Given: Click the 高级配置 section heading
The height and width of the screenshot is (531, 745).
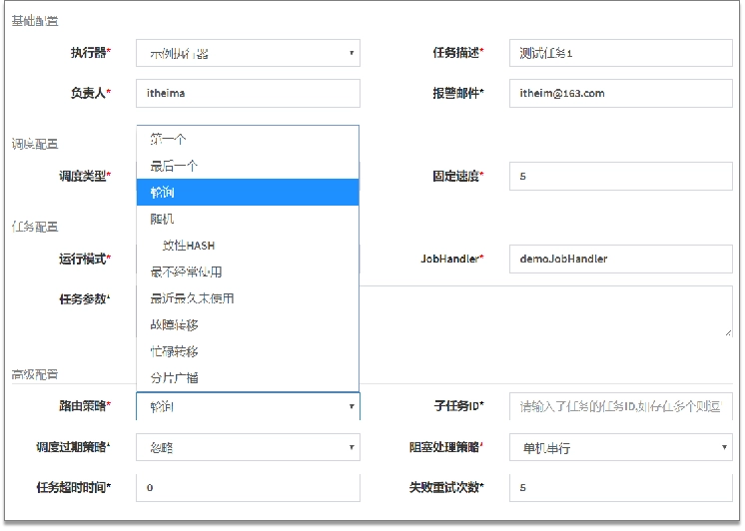Looking at the screenshot, I should click(x=35, y=374).
